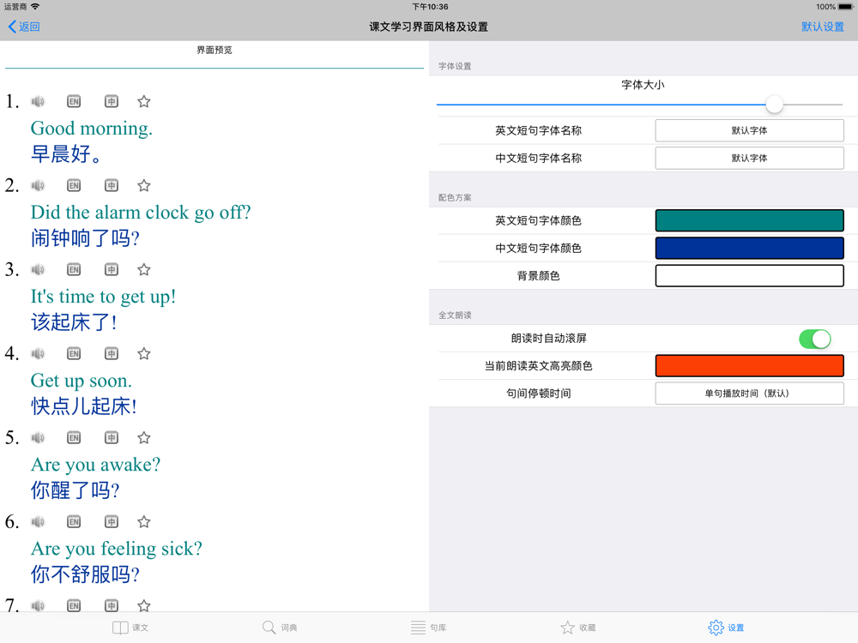Open 中文短句字体名称 font picker

pyautogui.click(x=749, y=158)
